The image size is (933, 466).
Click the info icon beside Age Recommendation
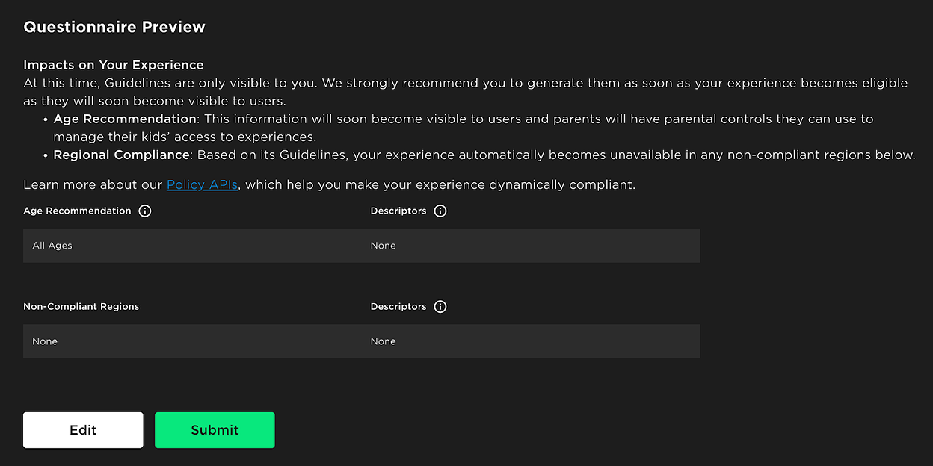[144, 211]
